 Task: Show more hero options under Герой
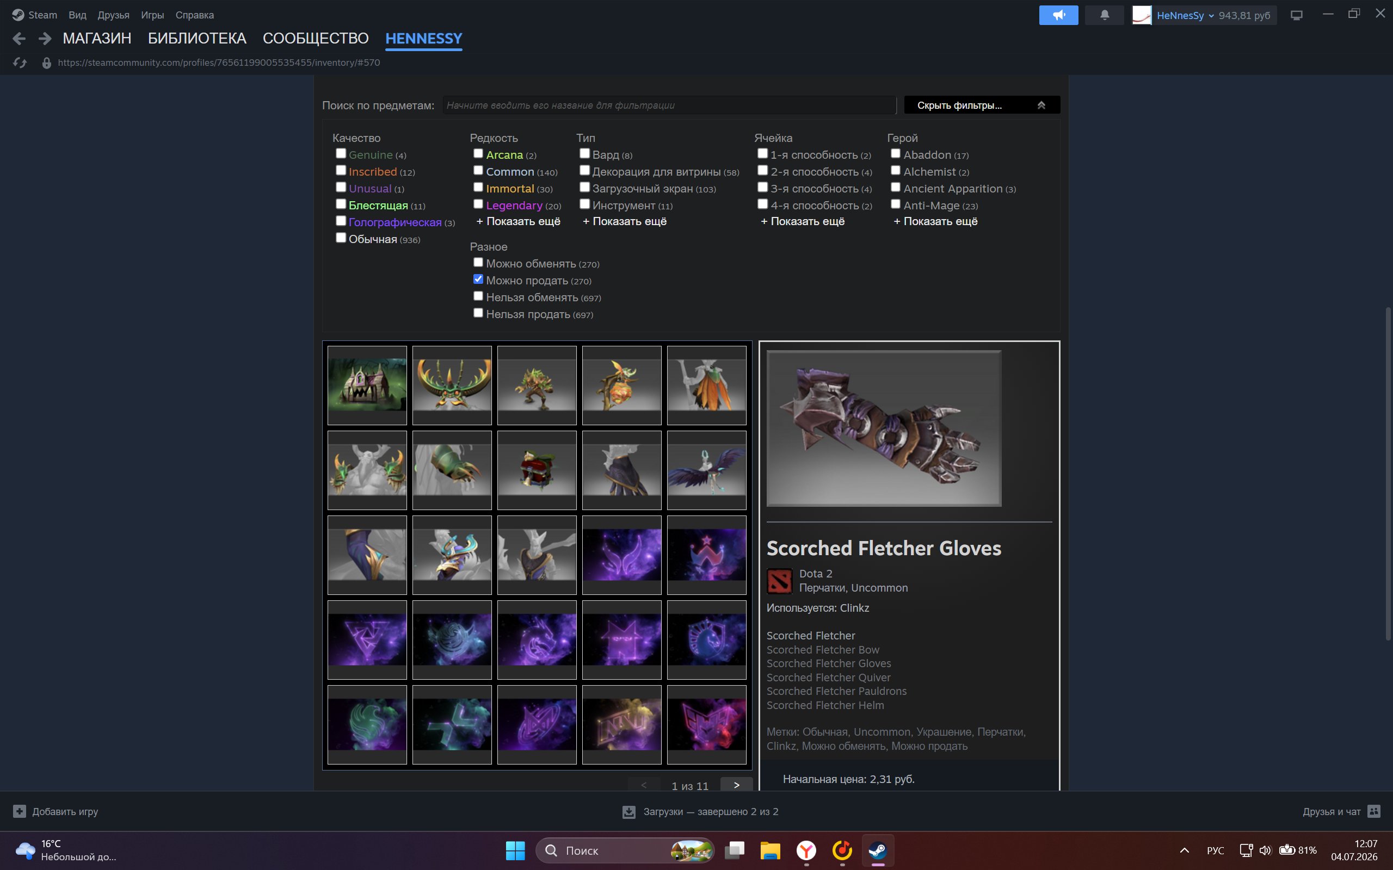pos(935,221)
